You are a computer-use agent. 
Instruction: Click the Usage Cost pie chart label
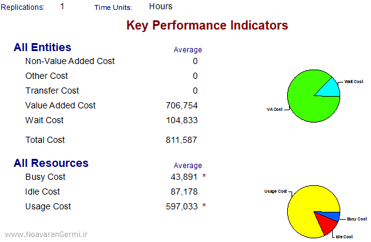275,191
